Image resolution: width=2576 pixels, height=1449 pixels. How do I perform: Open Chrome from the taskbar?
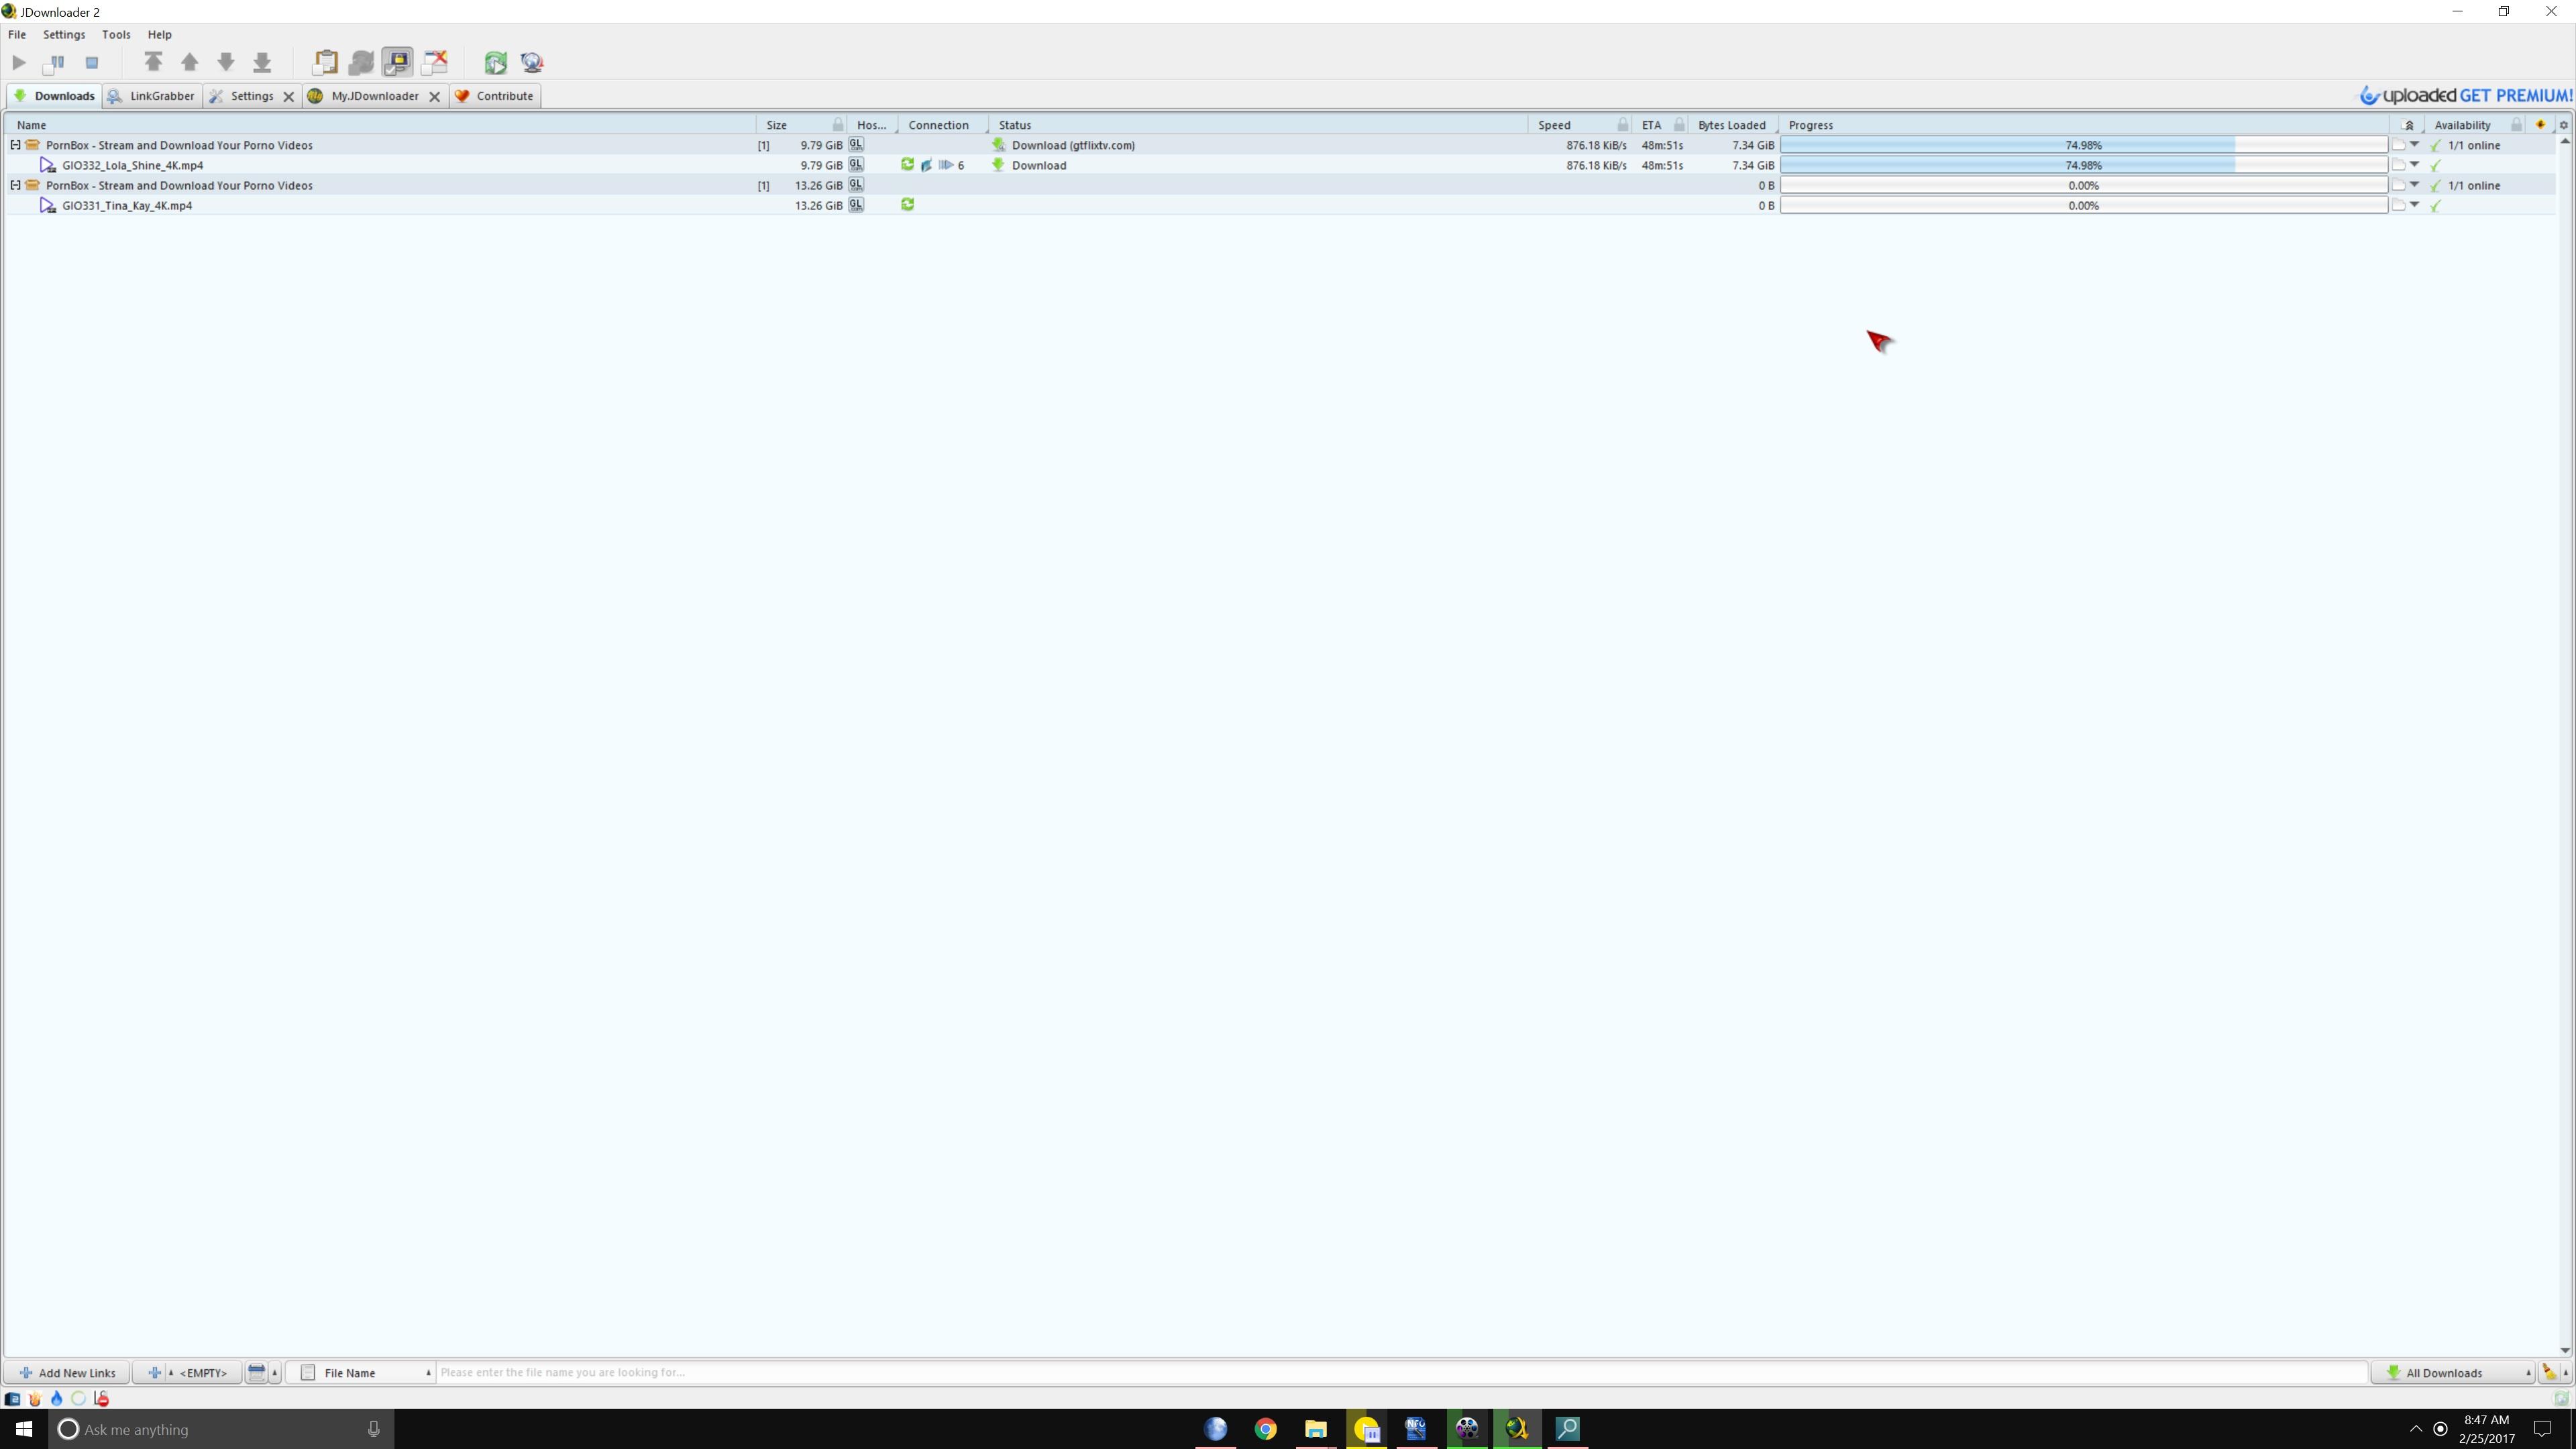(1265, 1429)
